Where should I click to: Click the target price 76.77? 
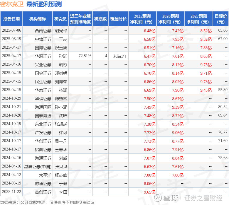point(223,132)
